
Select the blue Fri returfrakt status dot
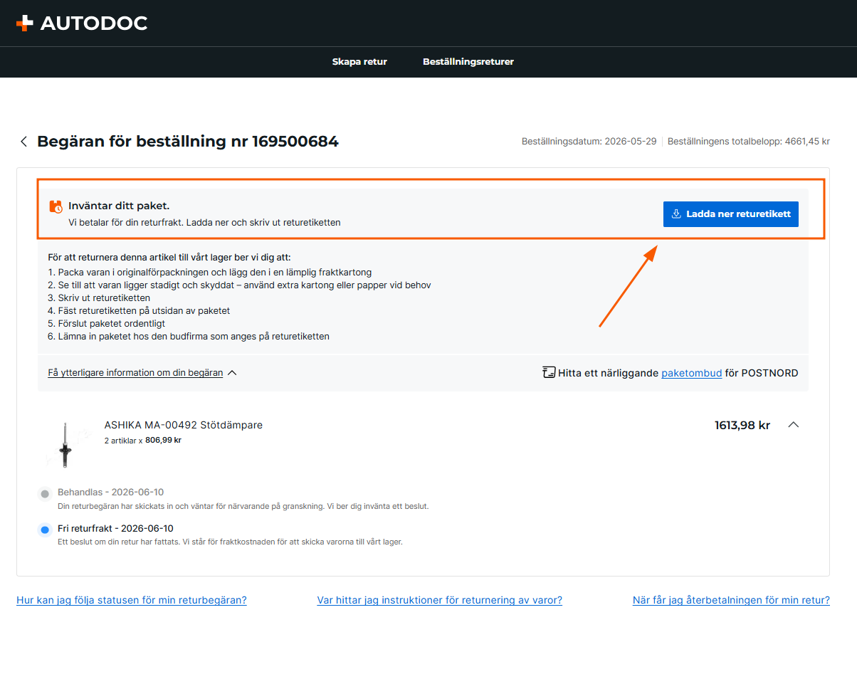45,530
